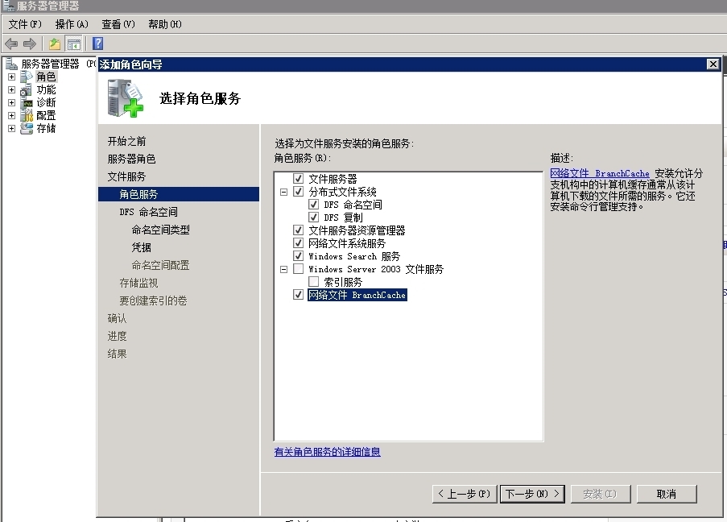Screen dimensions: 727x522
Task: Open the 帮助(H) menu
Action: pyautogui.click(x=165, y=24)
